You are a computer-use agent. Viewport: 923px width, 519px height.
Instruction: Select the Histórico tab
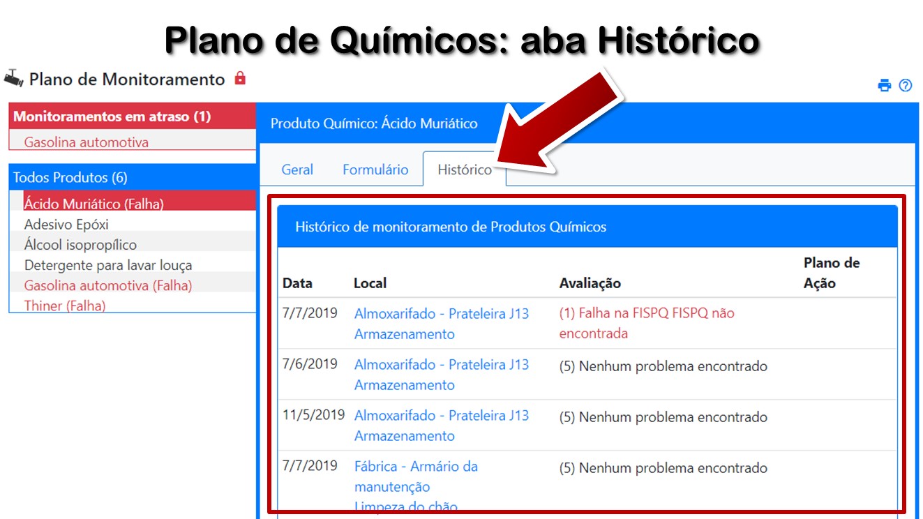[x=465, y=170]
